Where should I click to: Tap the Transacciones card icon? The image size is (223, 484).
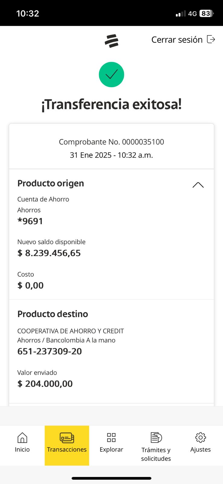pyautogui.click(x=67, y=437)
